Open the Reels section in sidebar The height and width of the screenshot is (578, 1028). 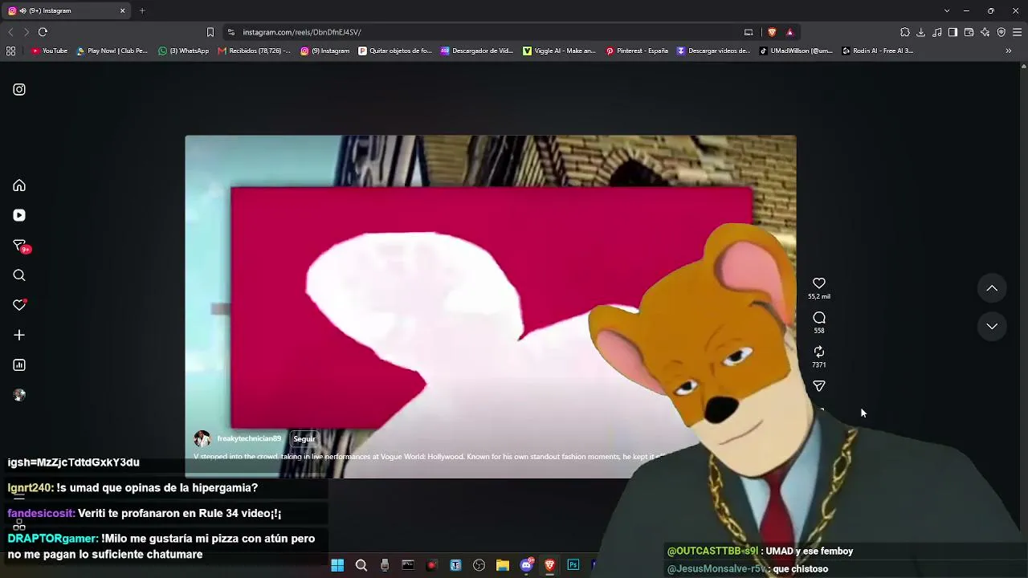click(19, 215)
